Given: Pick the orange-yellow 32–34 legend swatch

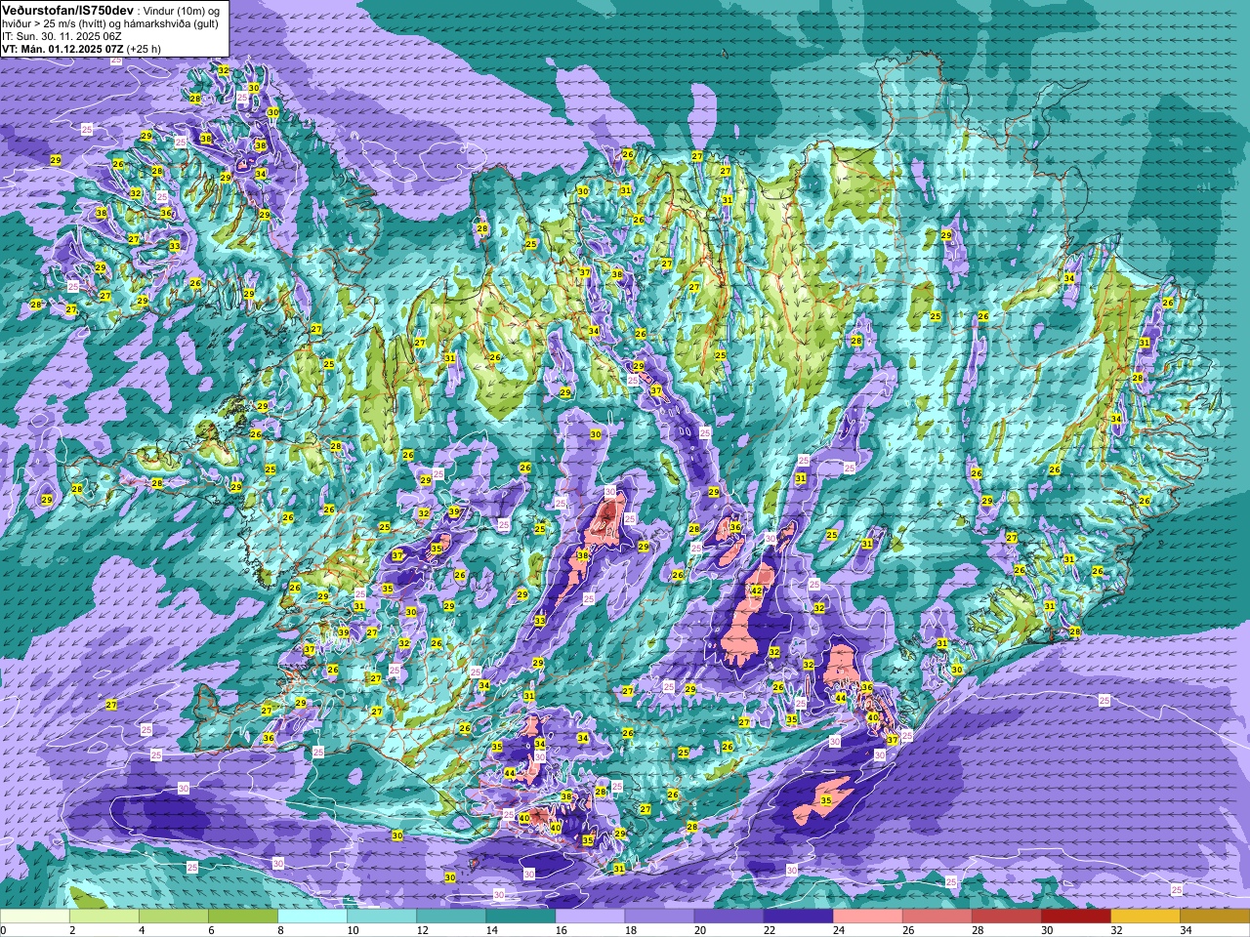Looking at the screenshot, I should 1145,917.
